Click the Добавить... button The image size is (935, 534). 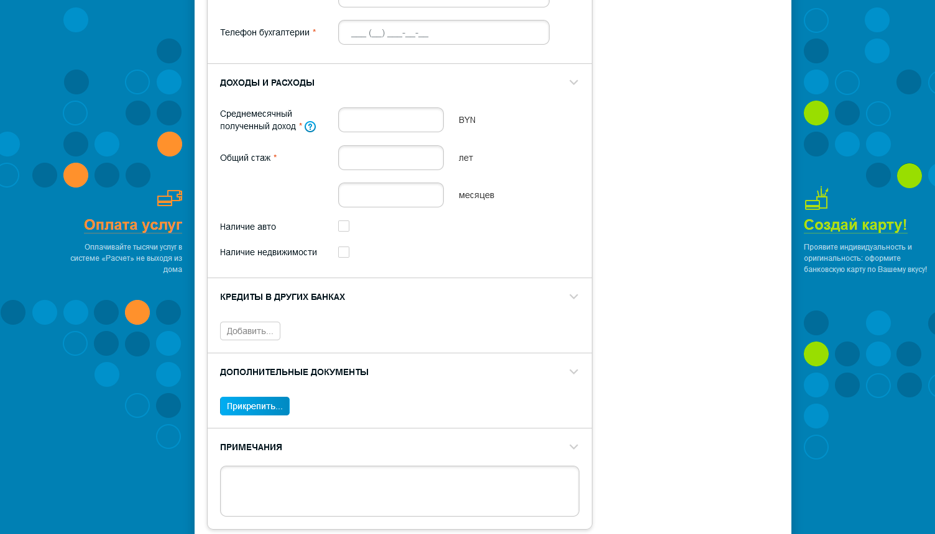(250, 331)
